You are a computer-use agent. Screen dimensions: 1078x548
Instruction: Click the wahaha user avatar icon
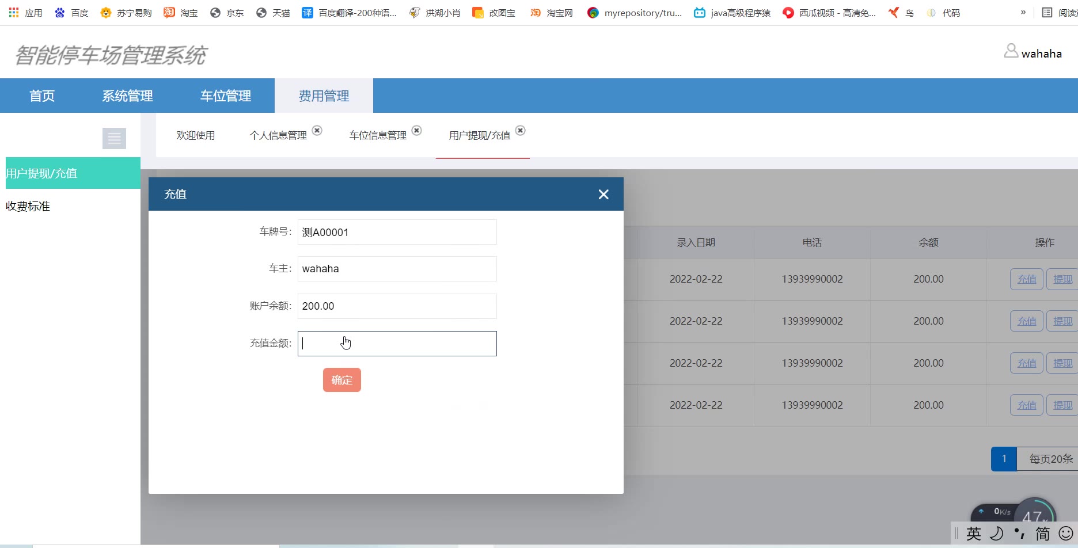(1011, 51)
